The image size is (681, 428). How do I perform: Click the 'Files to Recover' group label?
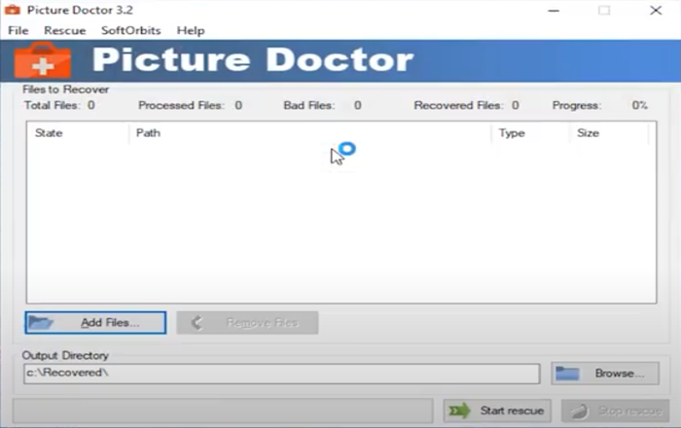(x=65, y=89)
